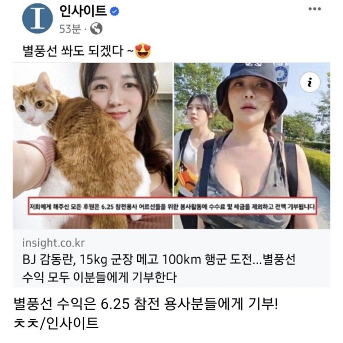343x343 pixels.
Task: Click the blue verified badge
Action: pyautogui.click(x=114, y=11)
